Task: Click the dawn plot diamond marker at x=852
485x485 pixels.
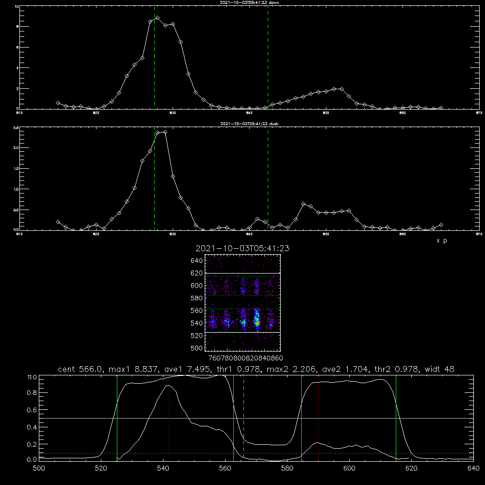Action: pos(341,89)
